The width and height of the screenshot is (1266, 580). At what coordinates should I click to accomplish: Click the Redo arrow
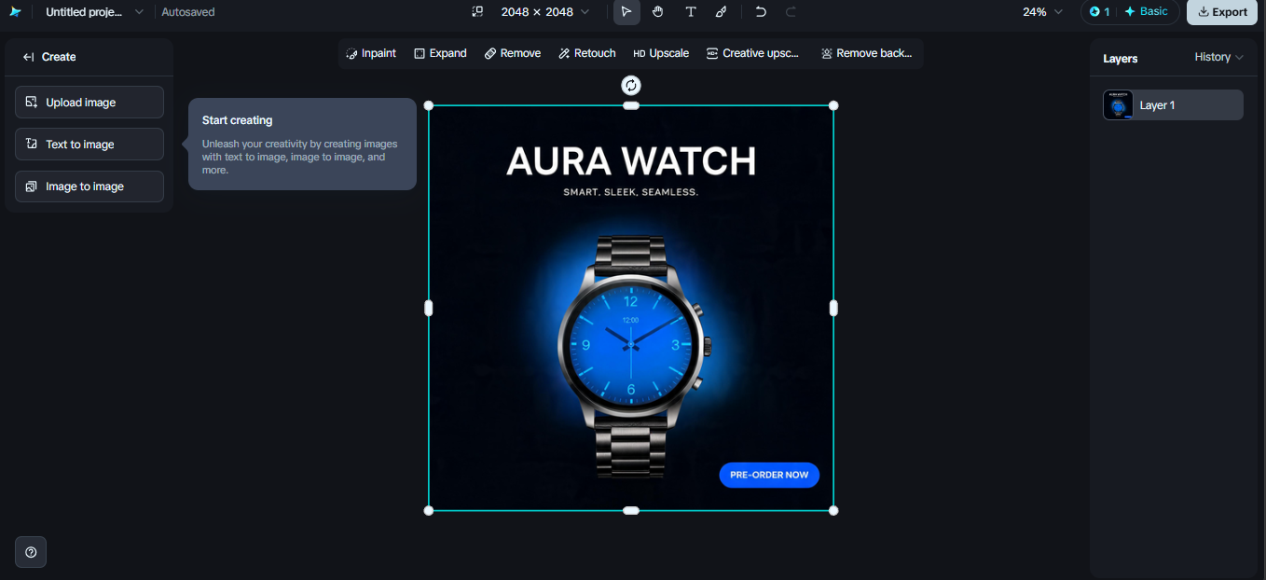(x=791, y=12)
